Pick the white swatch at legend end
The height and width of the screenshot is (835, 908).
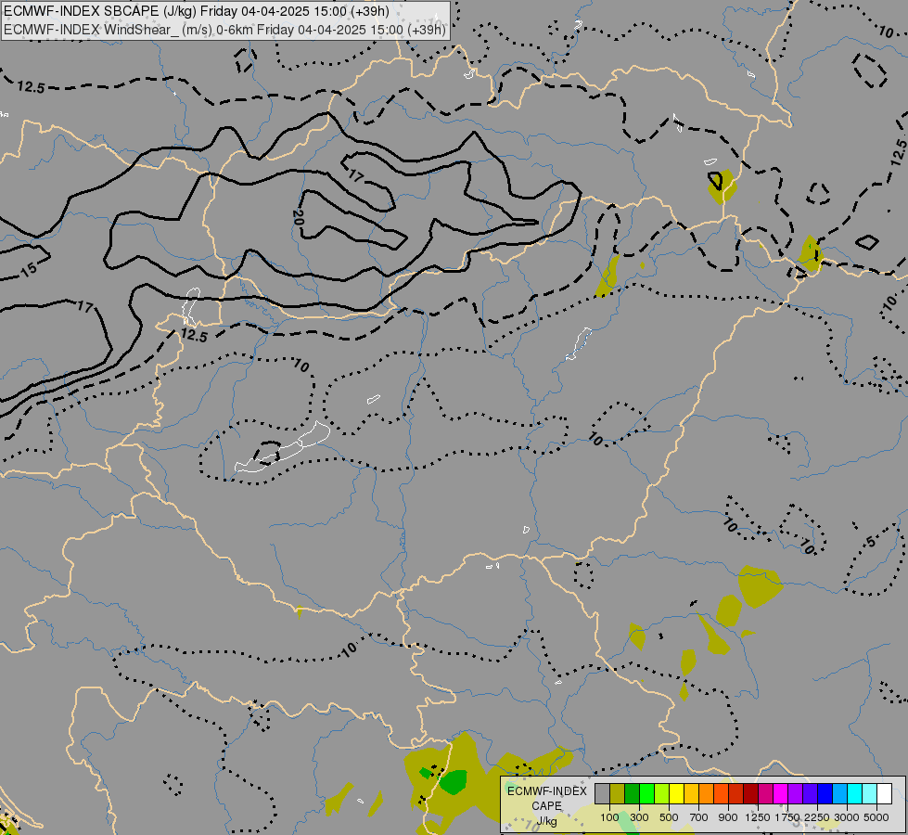point(884,793)
